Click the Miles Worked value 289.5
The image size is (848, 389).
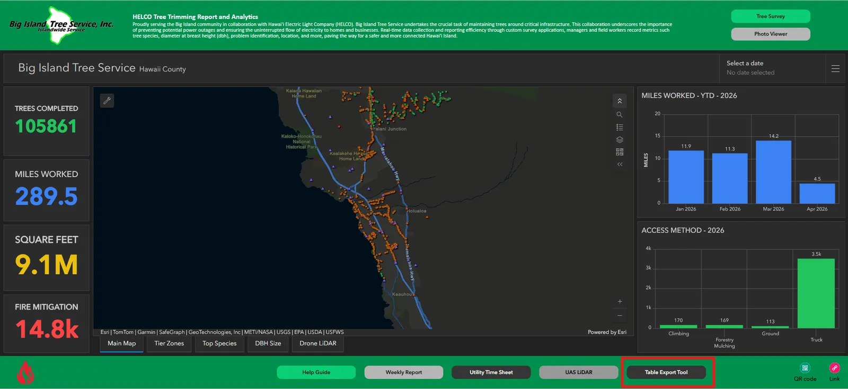(x=47, y=196)
